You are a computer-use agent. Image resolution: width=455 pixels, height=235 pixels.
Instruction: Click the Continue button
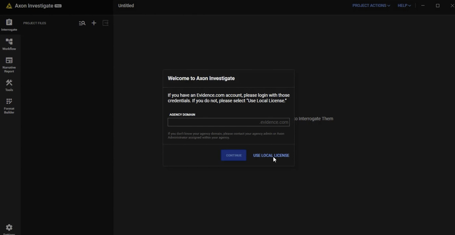pos(233,155)
